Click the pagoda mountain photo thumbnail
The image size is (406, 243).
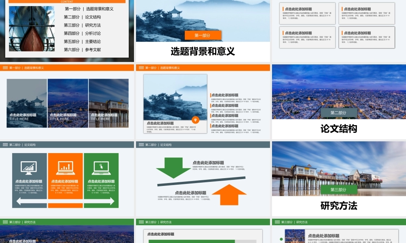point(175,97)
